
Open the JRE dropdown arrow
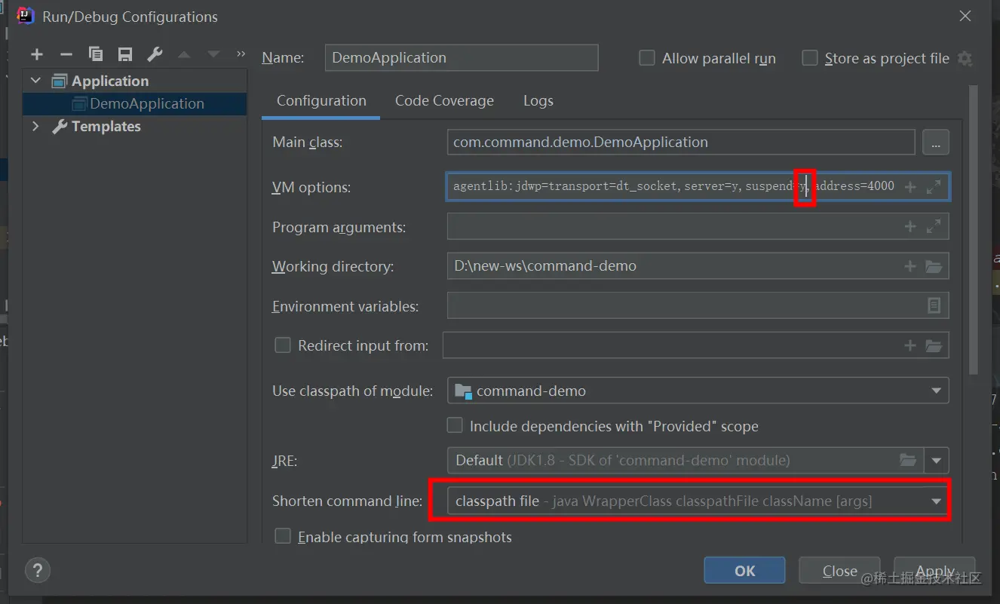[x=937, y=460]
